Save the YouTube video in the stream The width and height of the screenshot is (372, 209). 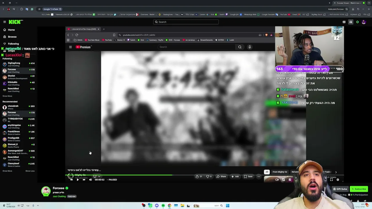248,176
